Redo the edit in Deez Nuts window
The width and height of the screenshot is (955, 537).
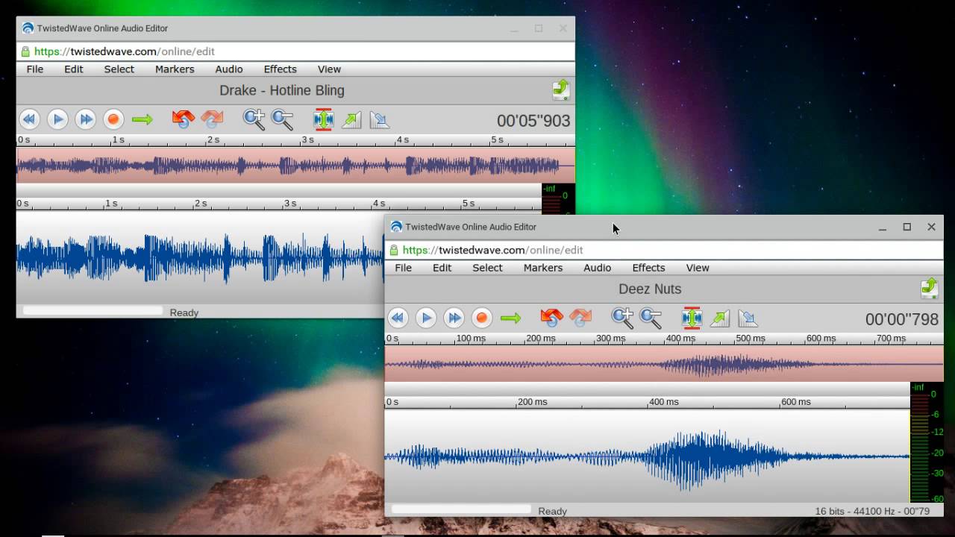click(580, 318)
